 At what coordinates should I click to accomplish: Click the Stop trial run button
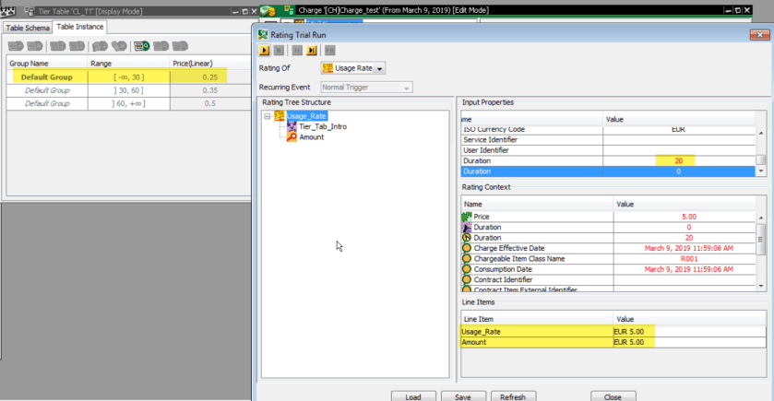[279, 50]
